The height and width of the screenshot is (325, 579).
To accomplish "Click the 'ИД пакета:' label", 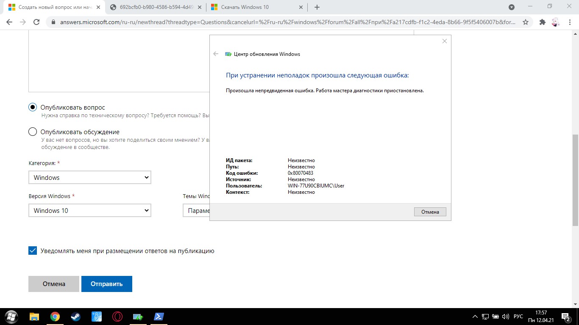I will coord(239,160).
